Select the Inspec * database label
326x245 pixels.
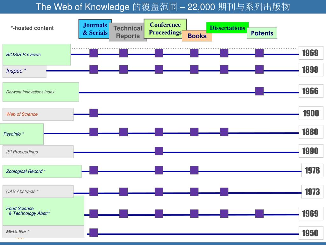pos(24,71)
